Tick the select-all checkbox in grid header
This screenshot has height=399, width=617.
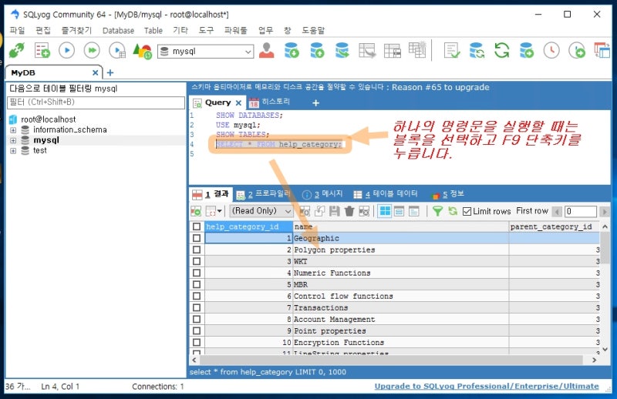(x=197, y=226)
